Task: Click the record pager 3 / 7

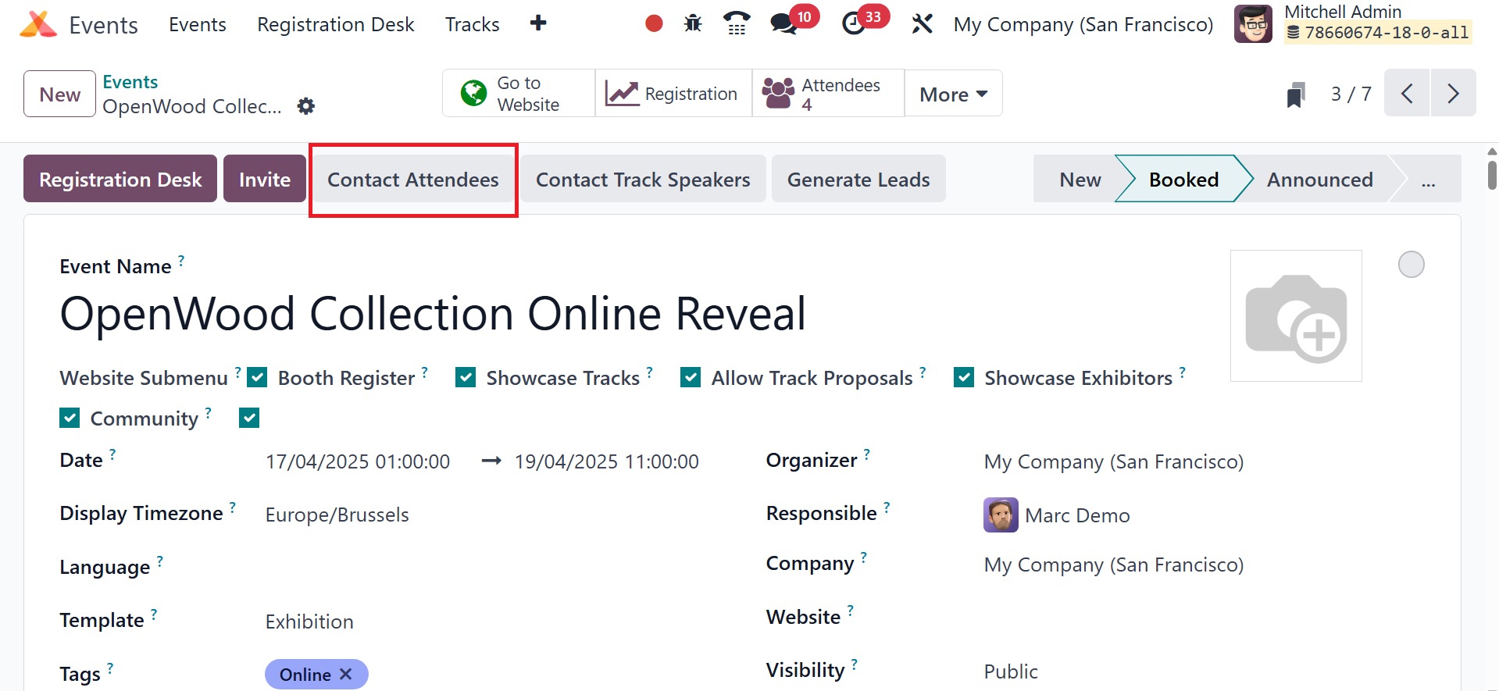Action: 1351,94
